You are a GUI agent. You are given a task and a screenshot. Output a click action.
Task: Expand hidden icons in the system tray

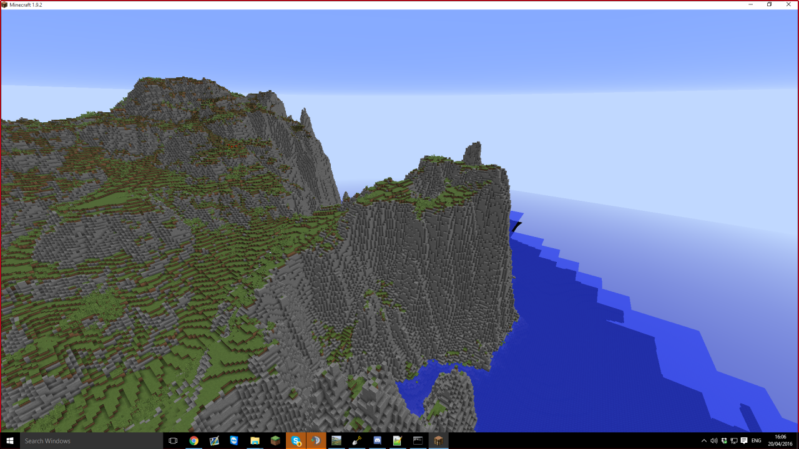point(704,441)
